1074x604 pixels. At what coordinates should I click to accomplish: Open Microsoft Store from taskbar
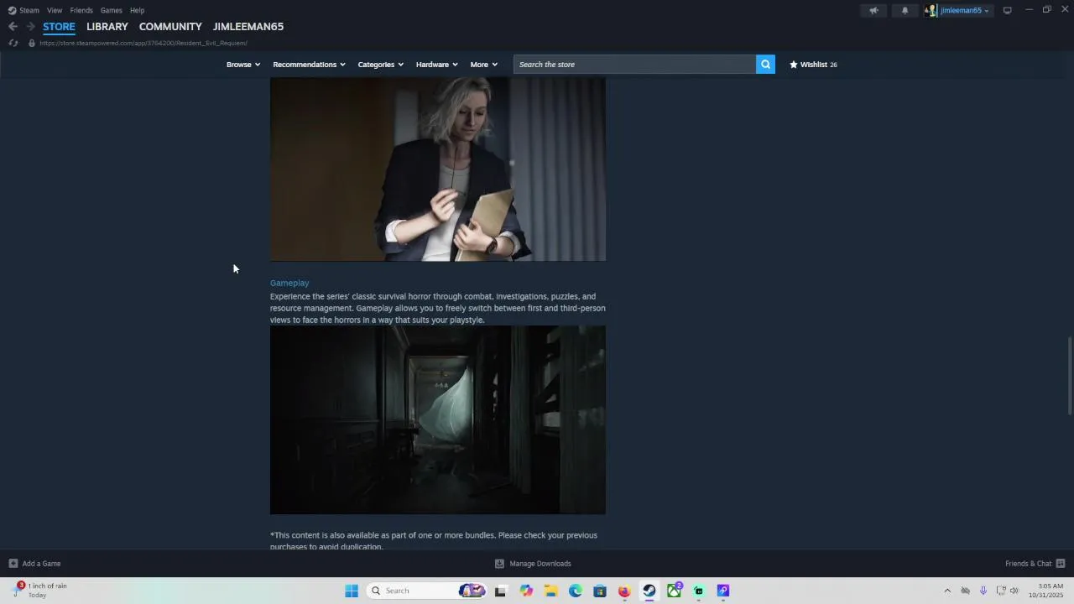coord(600,591)
